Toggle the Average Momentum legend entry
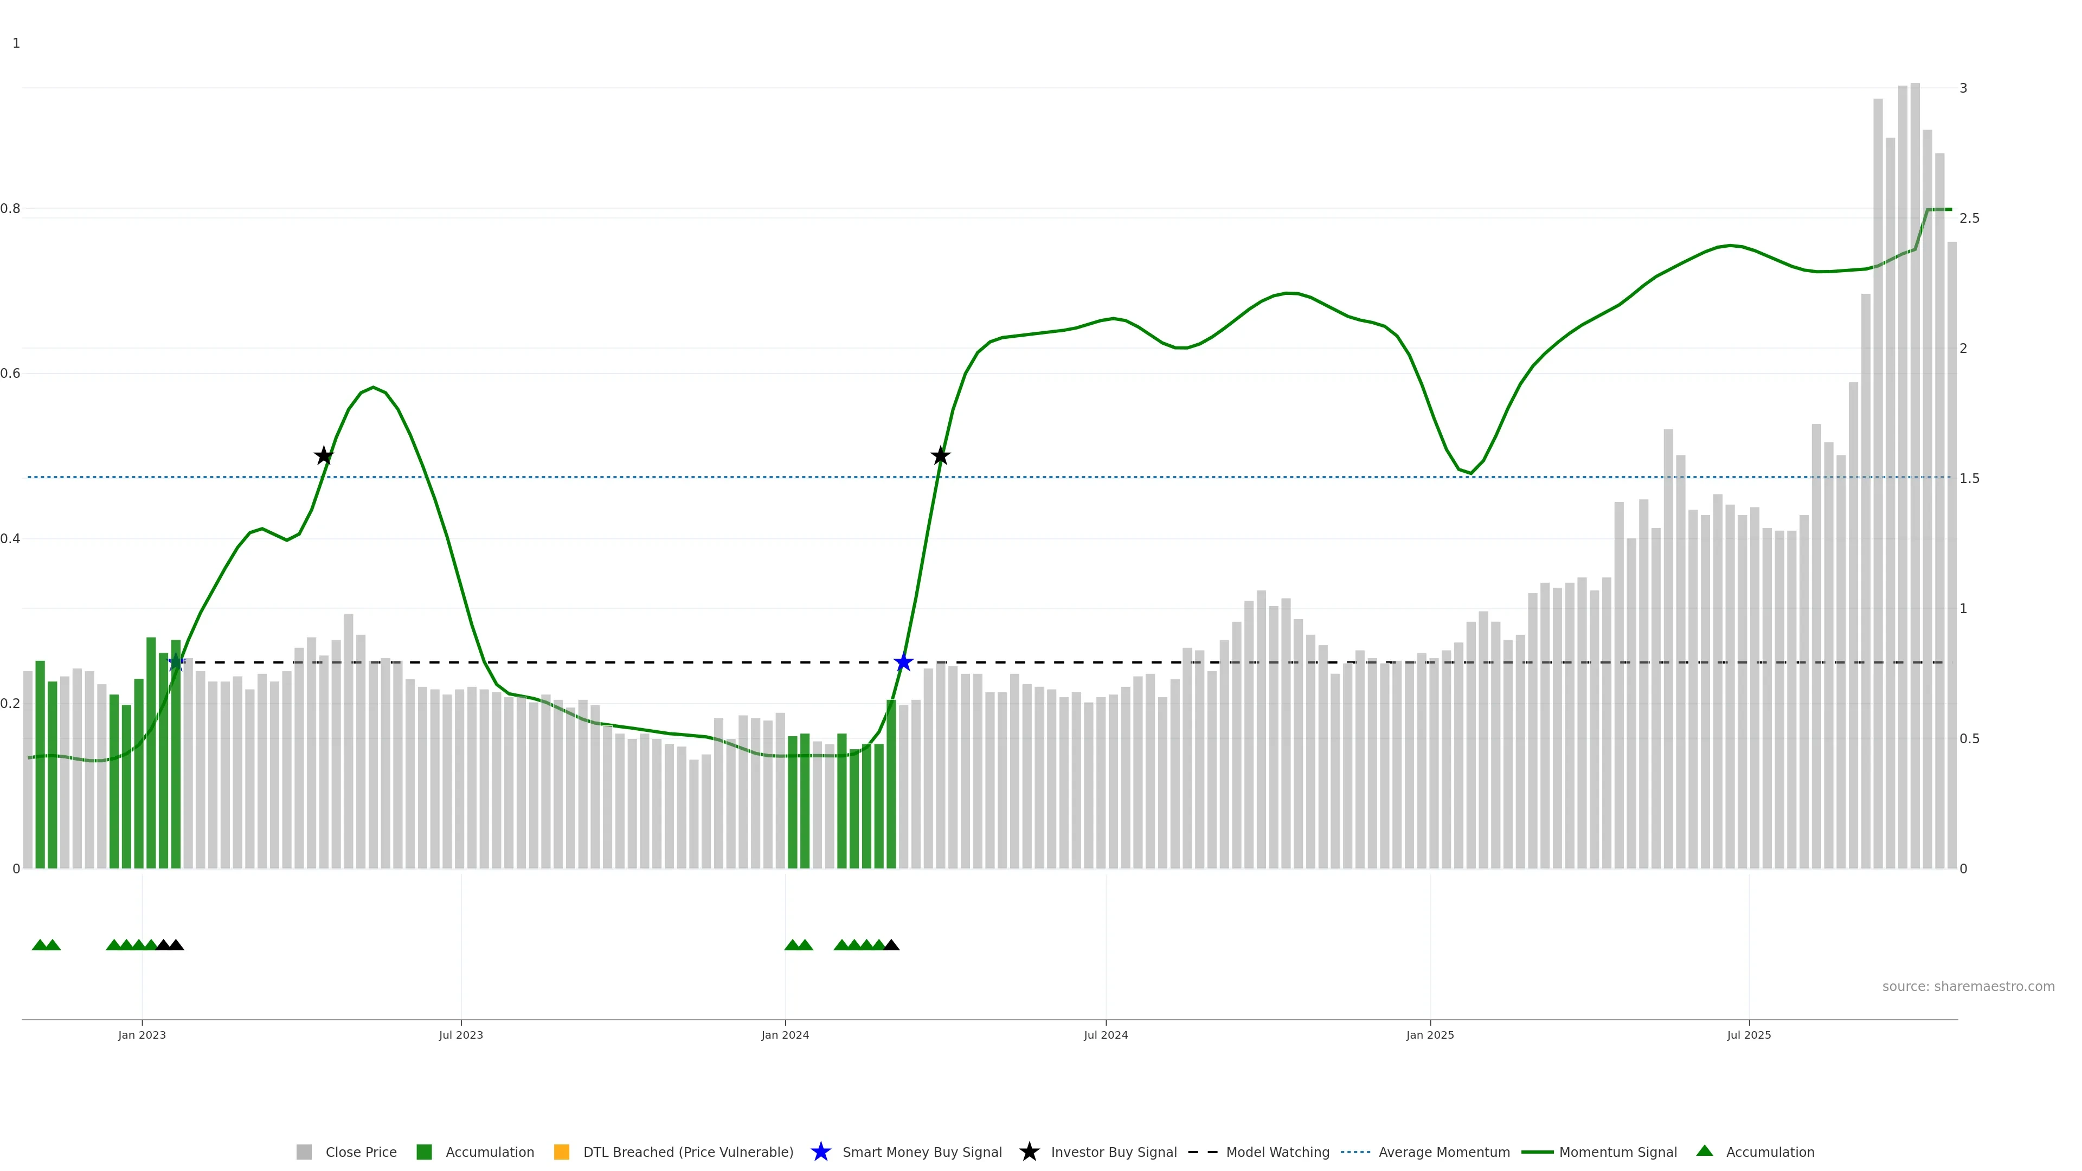2082x1171 pixels. coord(1443,1151)
